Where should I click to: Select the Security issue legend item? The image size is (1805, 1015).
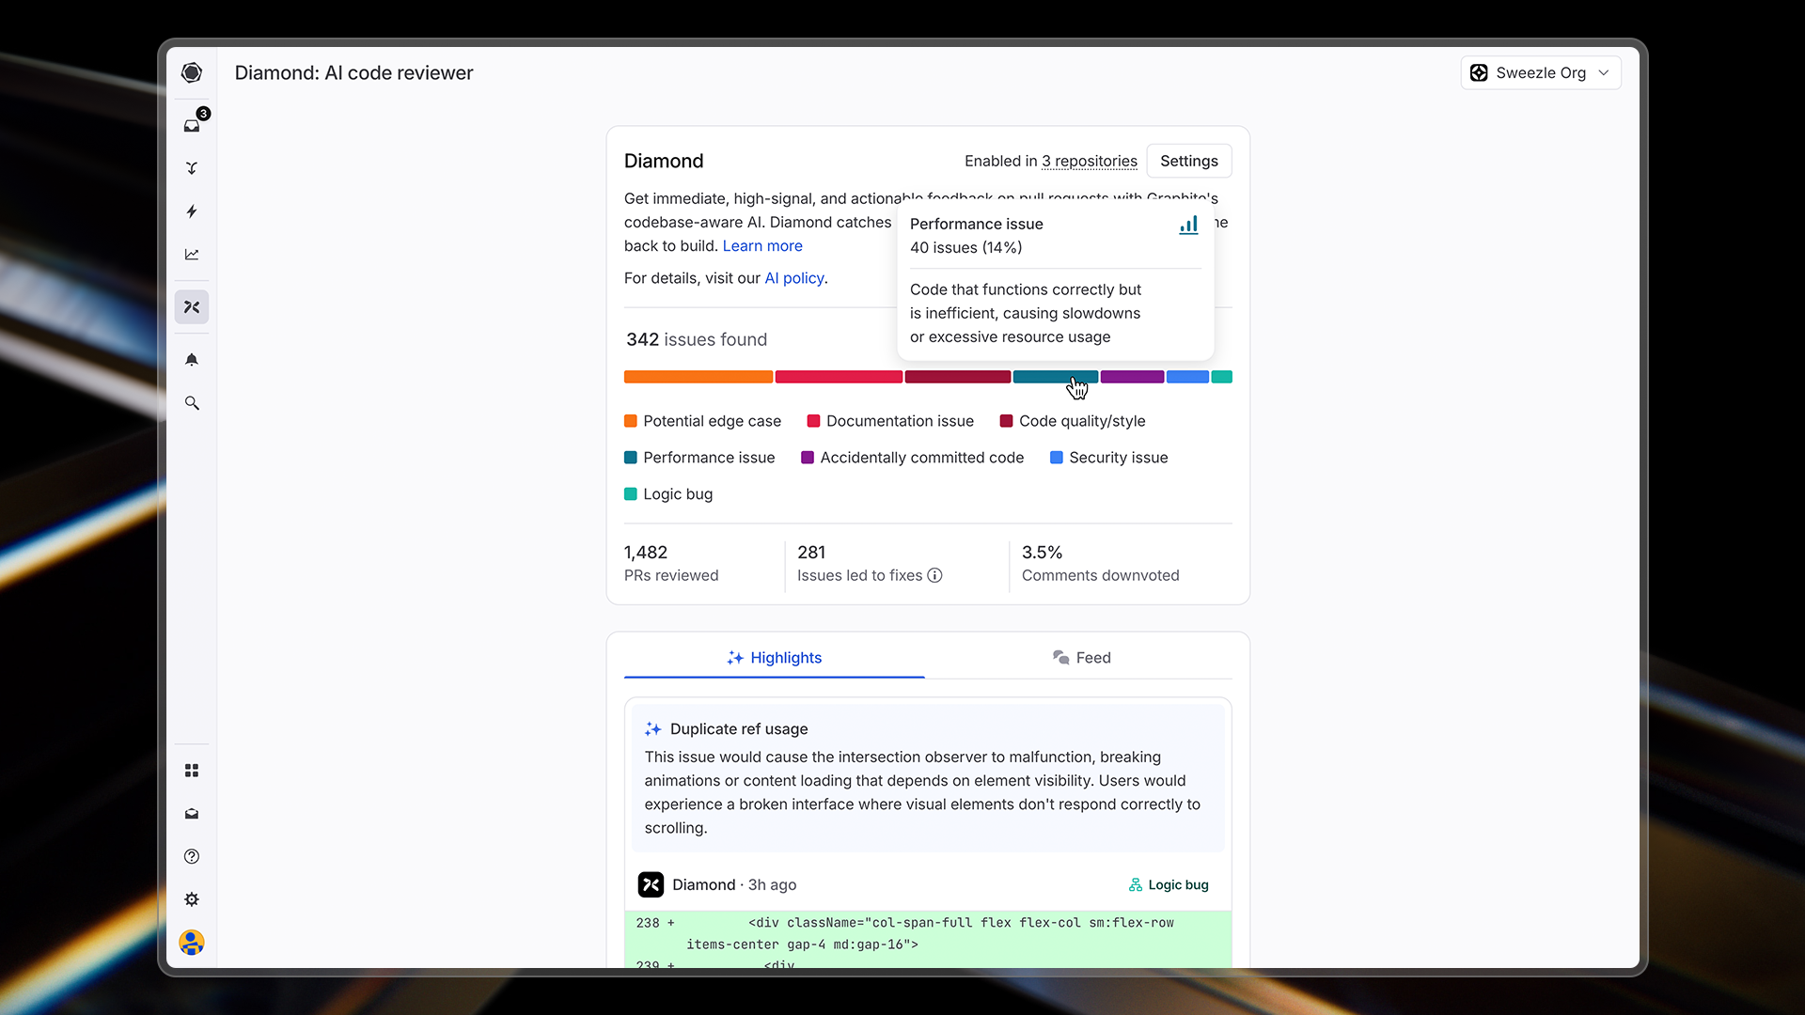point(1108,458)
